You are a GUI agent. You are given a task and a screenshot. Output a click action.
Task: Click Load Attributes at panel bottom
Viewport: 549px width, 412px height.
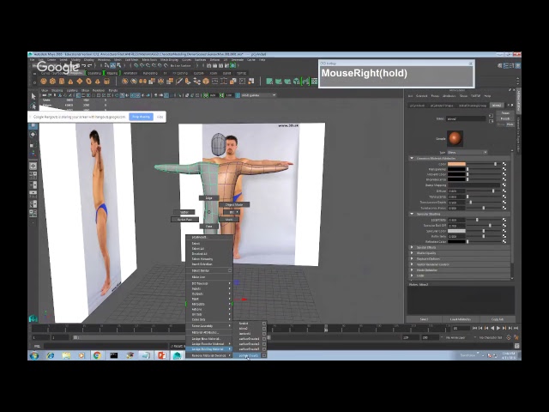(460, 319)
